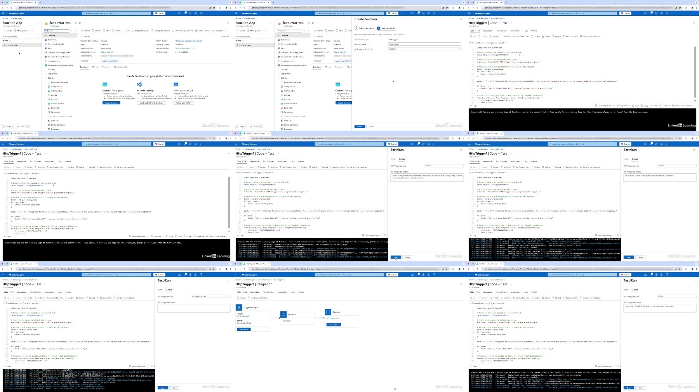Open the JSON View link

click(225, 36)
